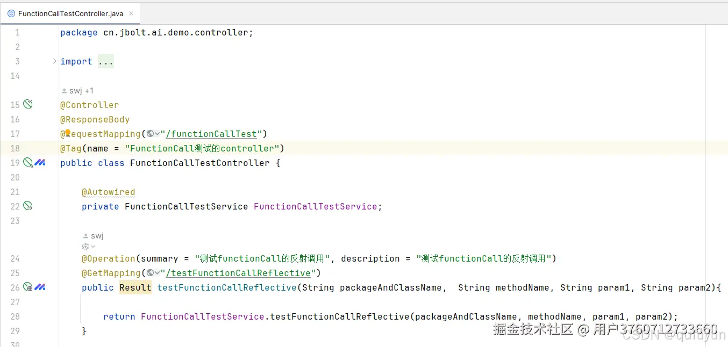The height and width of the screenshot is (347, 728).
Task: Open the chevron dropdown before "/functionCallTest"
Action: pyautogui.click(x=157, y=134)
